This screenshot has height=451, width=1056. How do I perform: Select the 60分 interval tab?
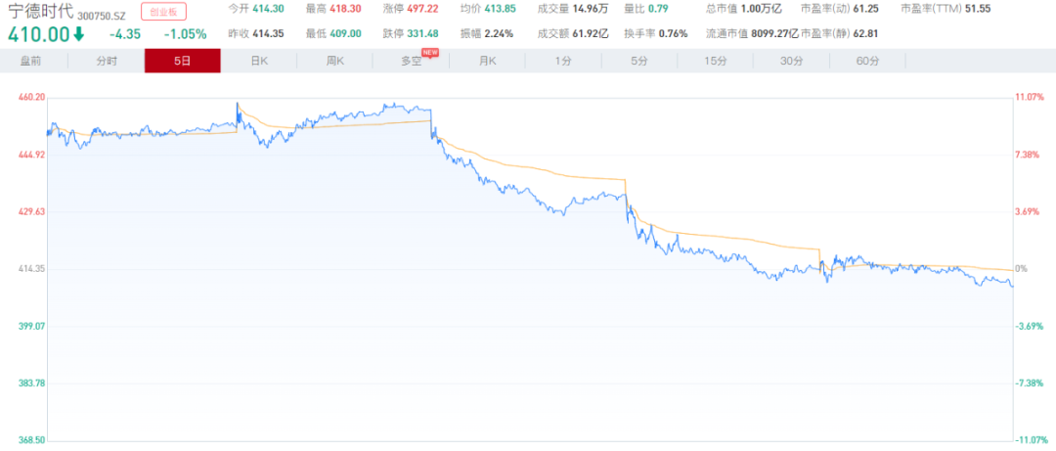(x=867, y=61)
